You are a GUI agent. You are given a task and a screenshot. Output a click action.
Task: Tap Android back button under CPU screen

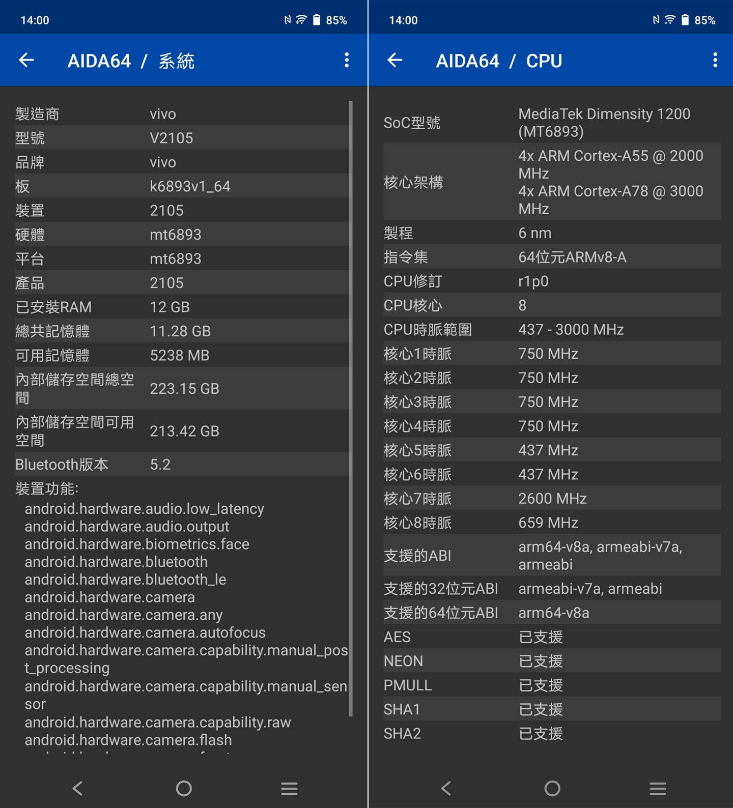coord(446,789)
